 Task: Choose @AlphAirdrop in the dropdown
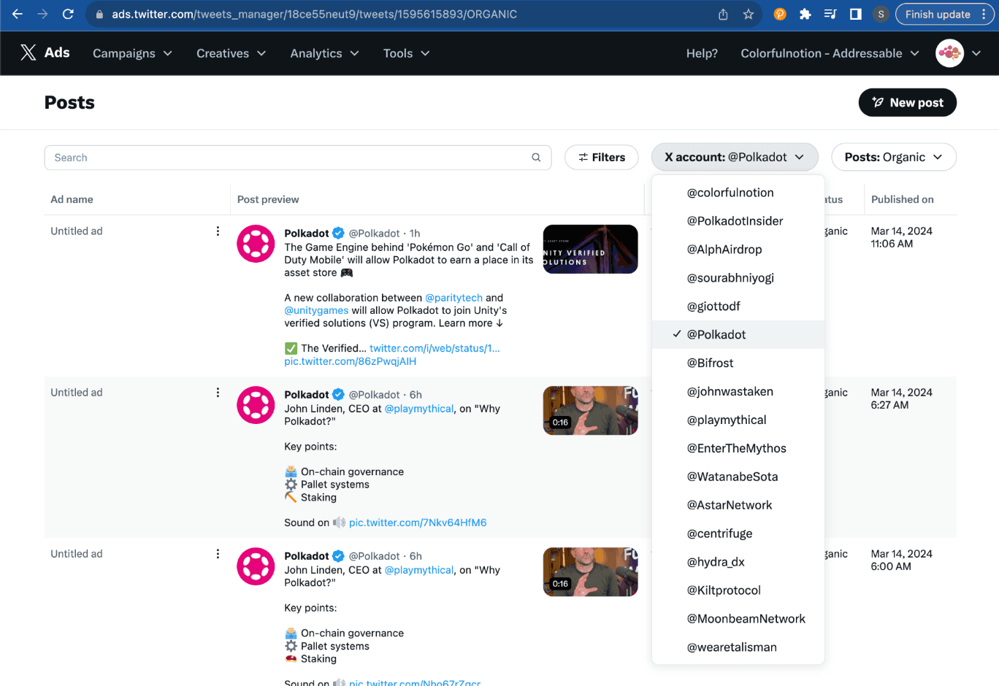click(x=738, y=250)
